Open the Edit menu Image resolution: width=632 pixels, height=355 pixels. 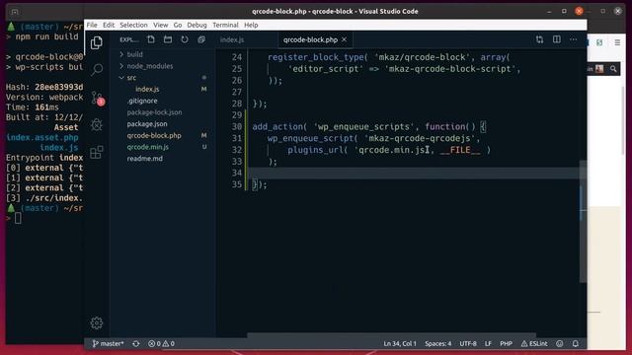point(109,25)
